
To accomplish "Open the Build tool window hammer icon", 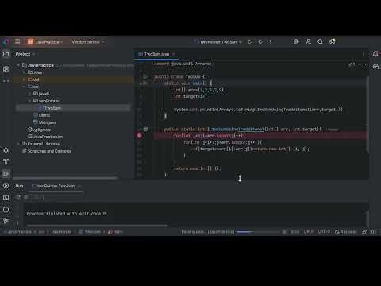I will [6, 162].
